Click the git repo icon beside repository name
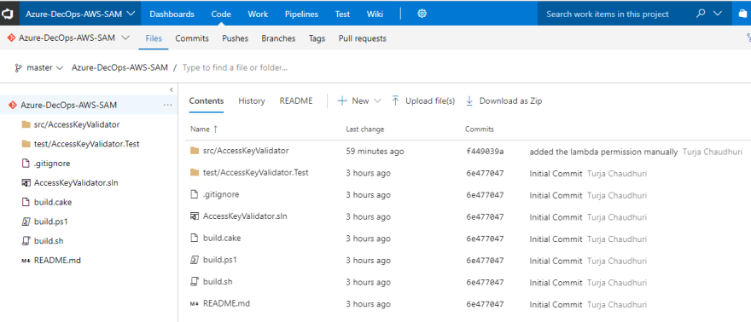The height and width of the screenshot is (322, 751). coord(11,38)
